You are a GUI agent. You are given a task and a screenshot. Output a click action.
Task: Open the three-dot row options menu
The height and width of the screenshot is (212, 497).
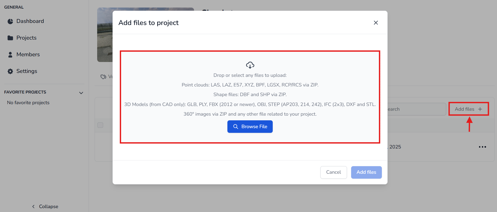[x=482, y=147]
